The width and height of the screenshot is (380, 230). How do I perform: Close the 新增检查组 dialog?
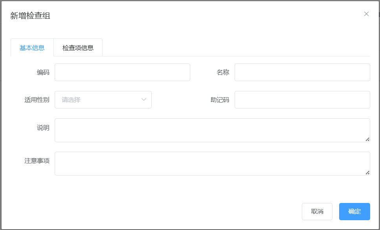pos(366,14)
